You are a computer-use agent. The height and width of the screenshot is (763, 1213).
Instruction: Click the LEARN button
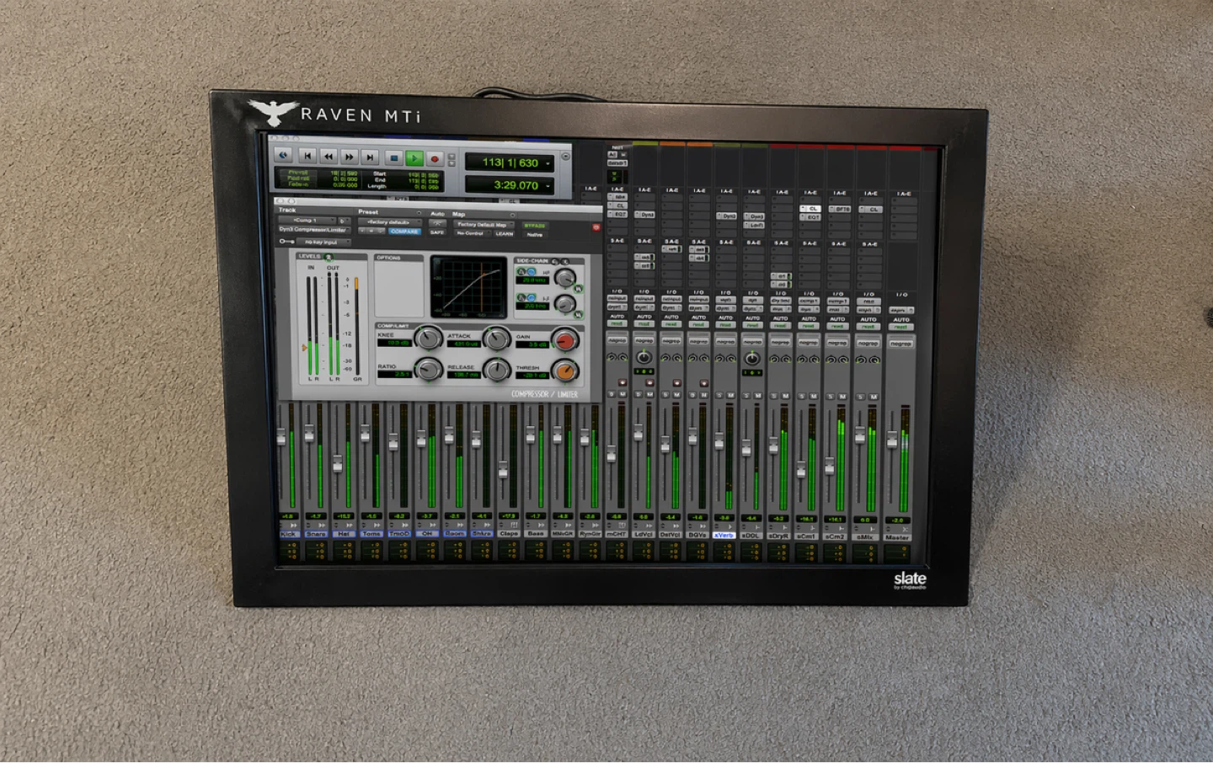[x=505, y=234]
